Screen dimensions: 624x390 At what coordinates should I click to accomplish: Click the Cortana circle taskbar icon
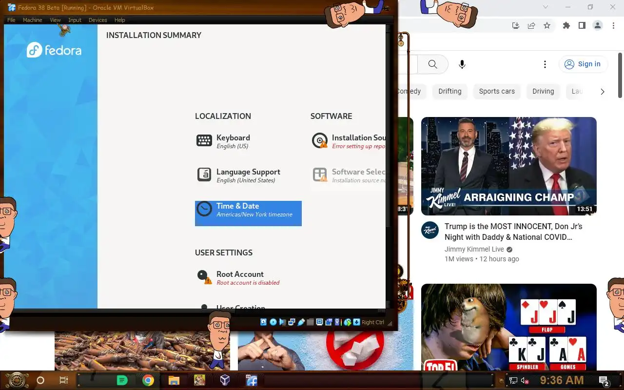[40, 380]
